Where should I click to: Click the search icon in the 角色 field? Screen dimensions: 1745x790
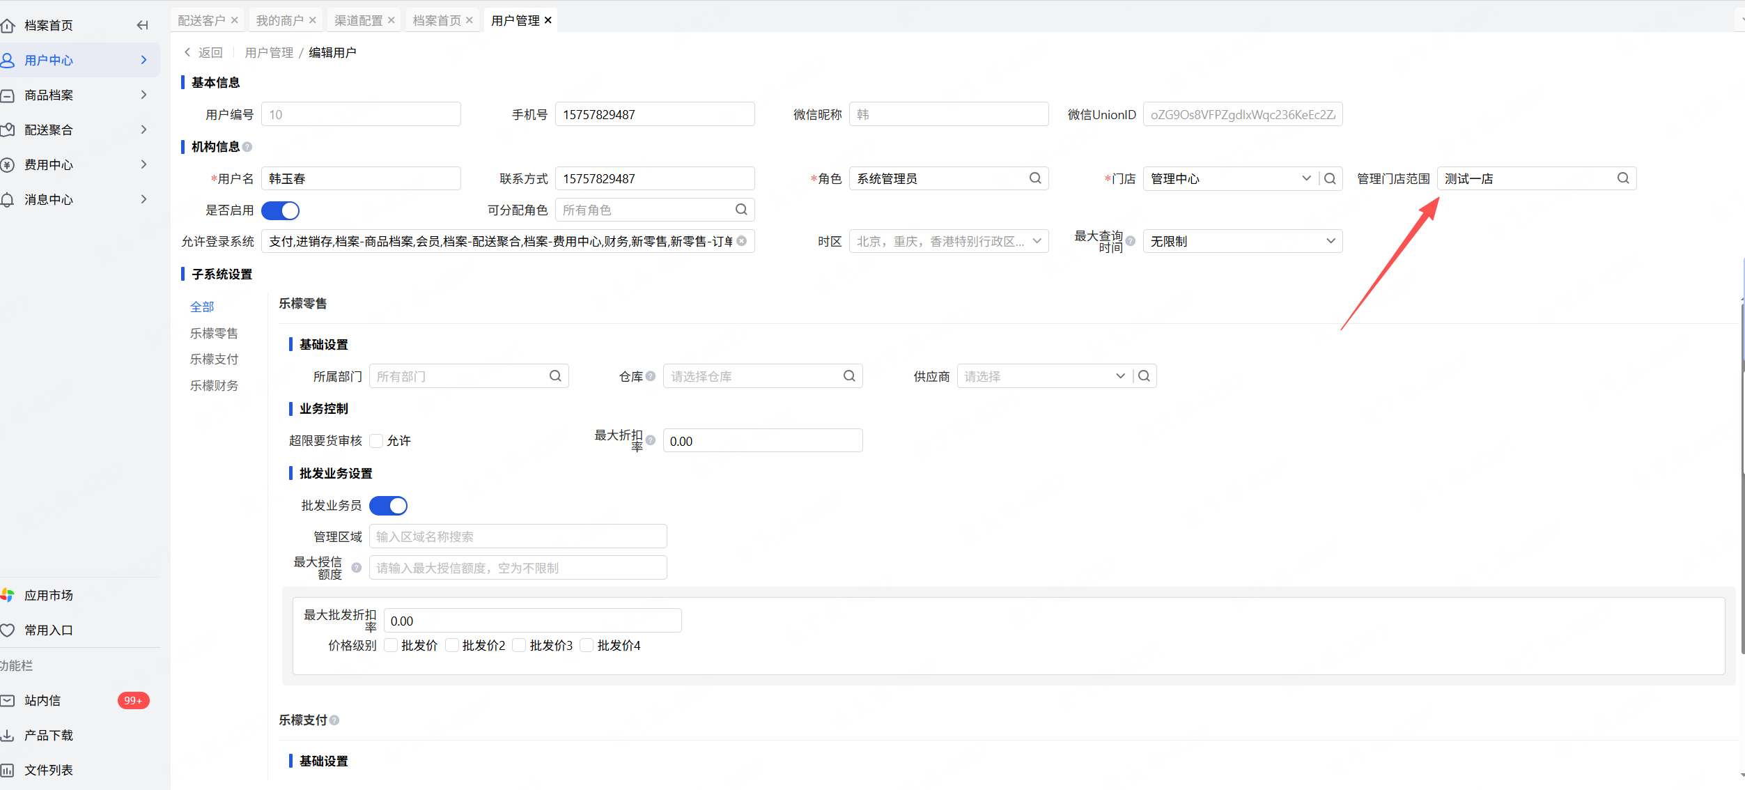pyautogui.click(x=1035, y=178)
